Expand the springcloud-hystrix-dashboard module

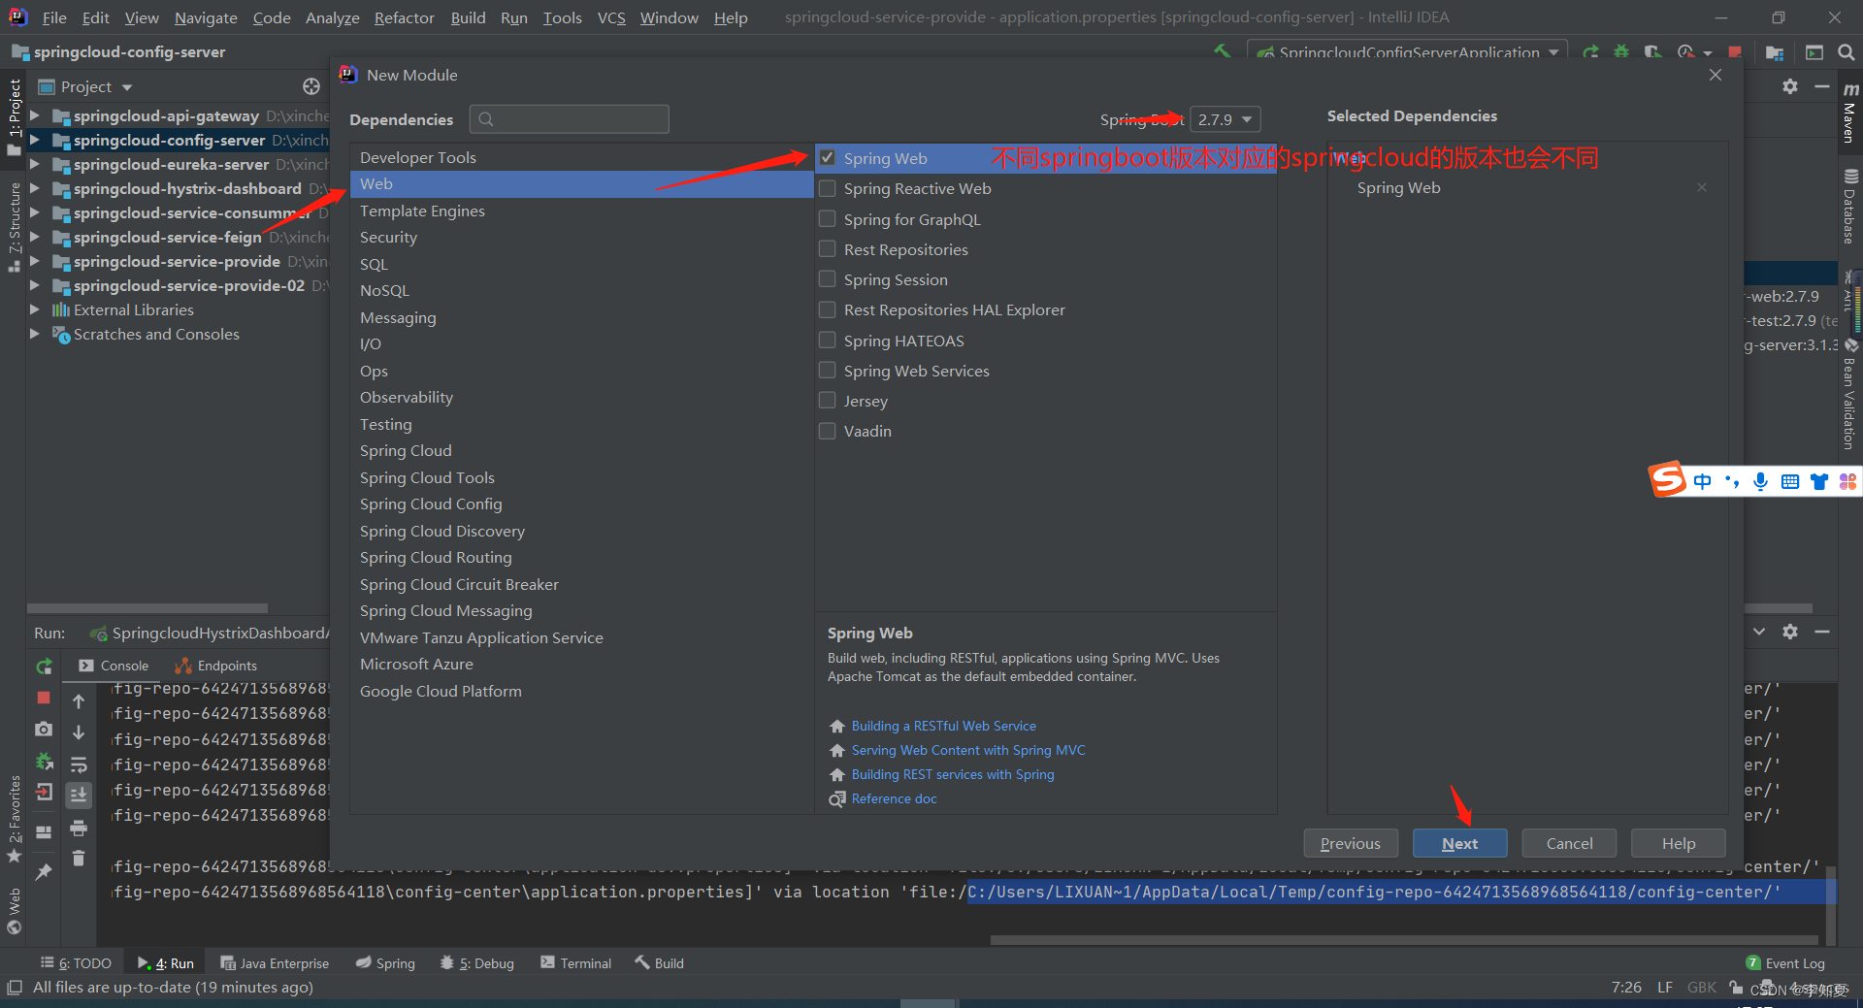[x=35, y=188]
